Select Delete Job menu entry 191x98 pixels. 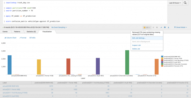147,49
